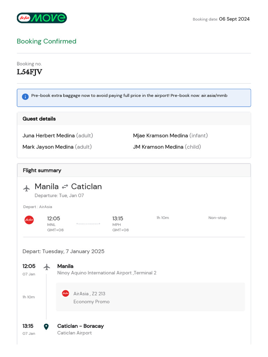Click the AirAsia MOVE logo

42,18
